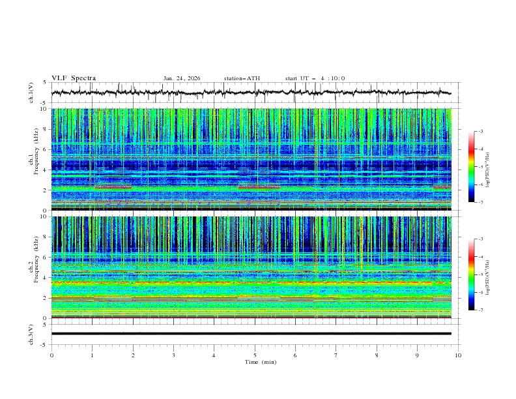This screenshot has width=516, height=399.
Task: Select the Jan. 24, 2026 date label
Action: [182, 78]
